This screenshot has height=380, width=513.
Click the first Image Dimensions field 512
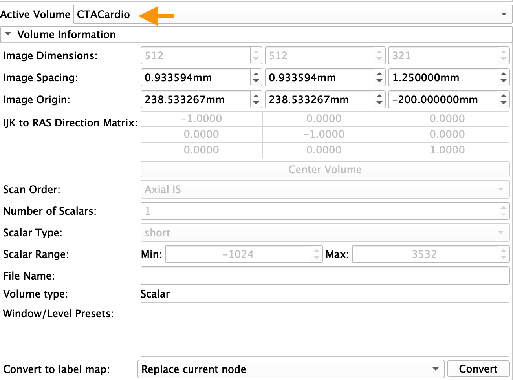(196, 56)
